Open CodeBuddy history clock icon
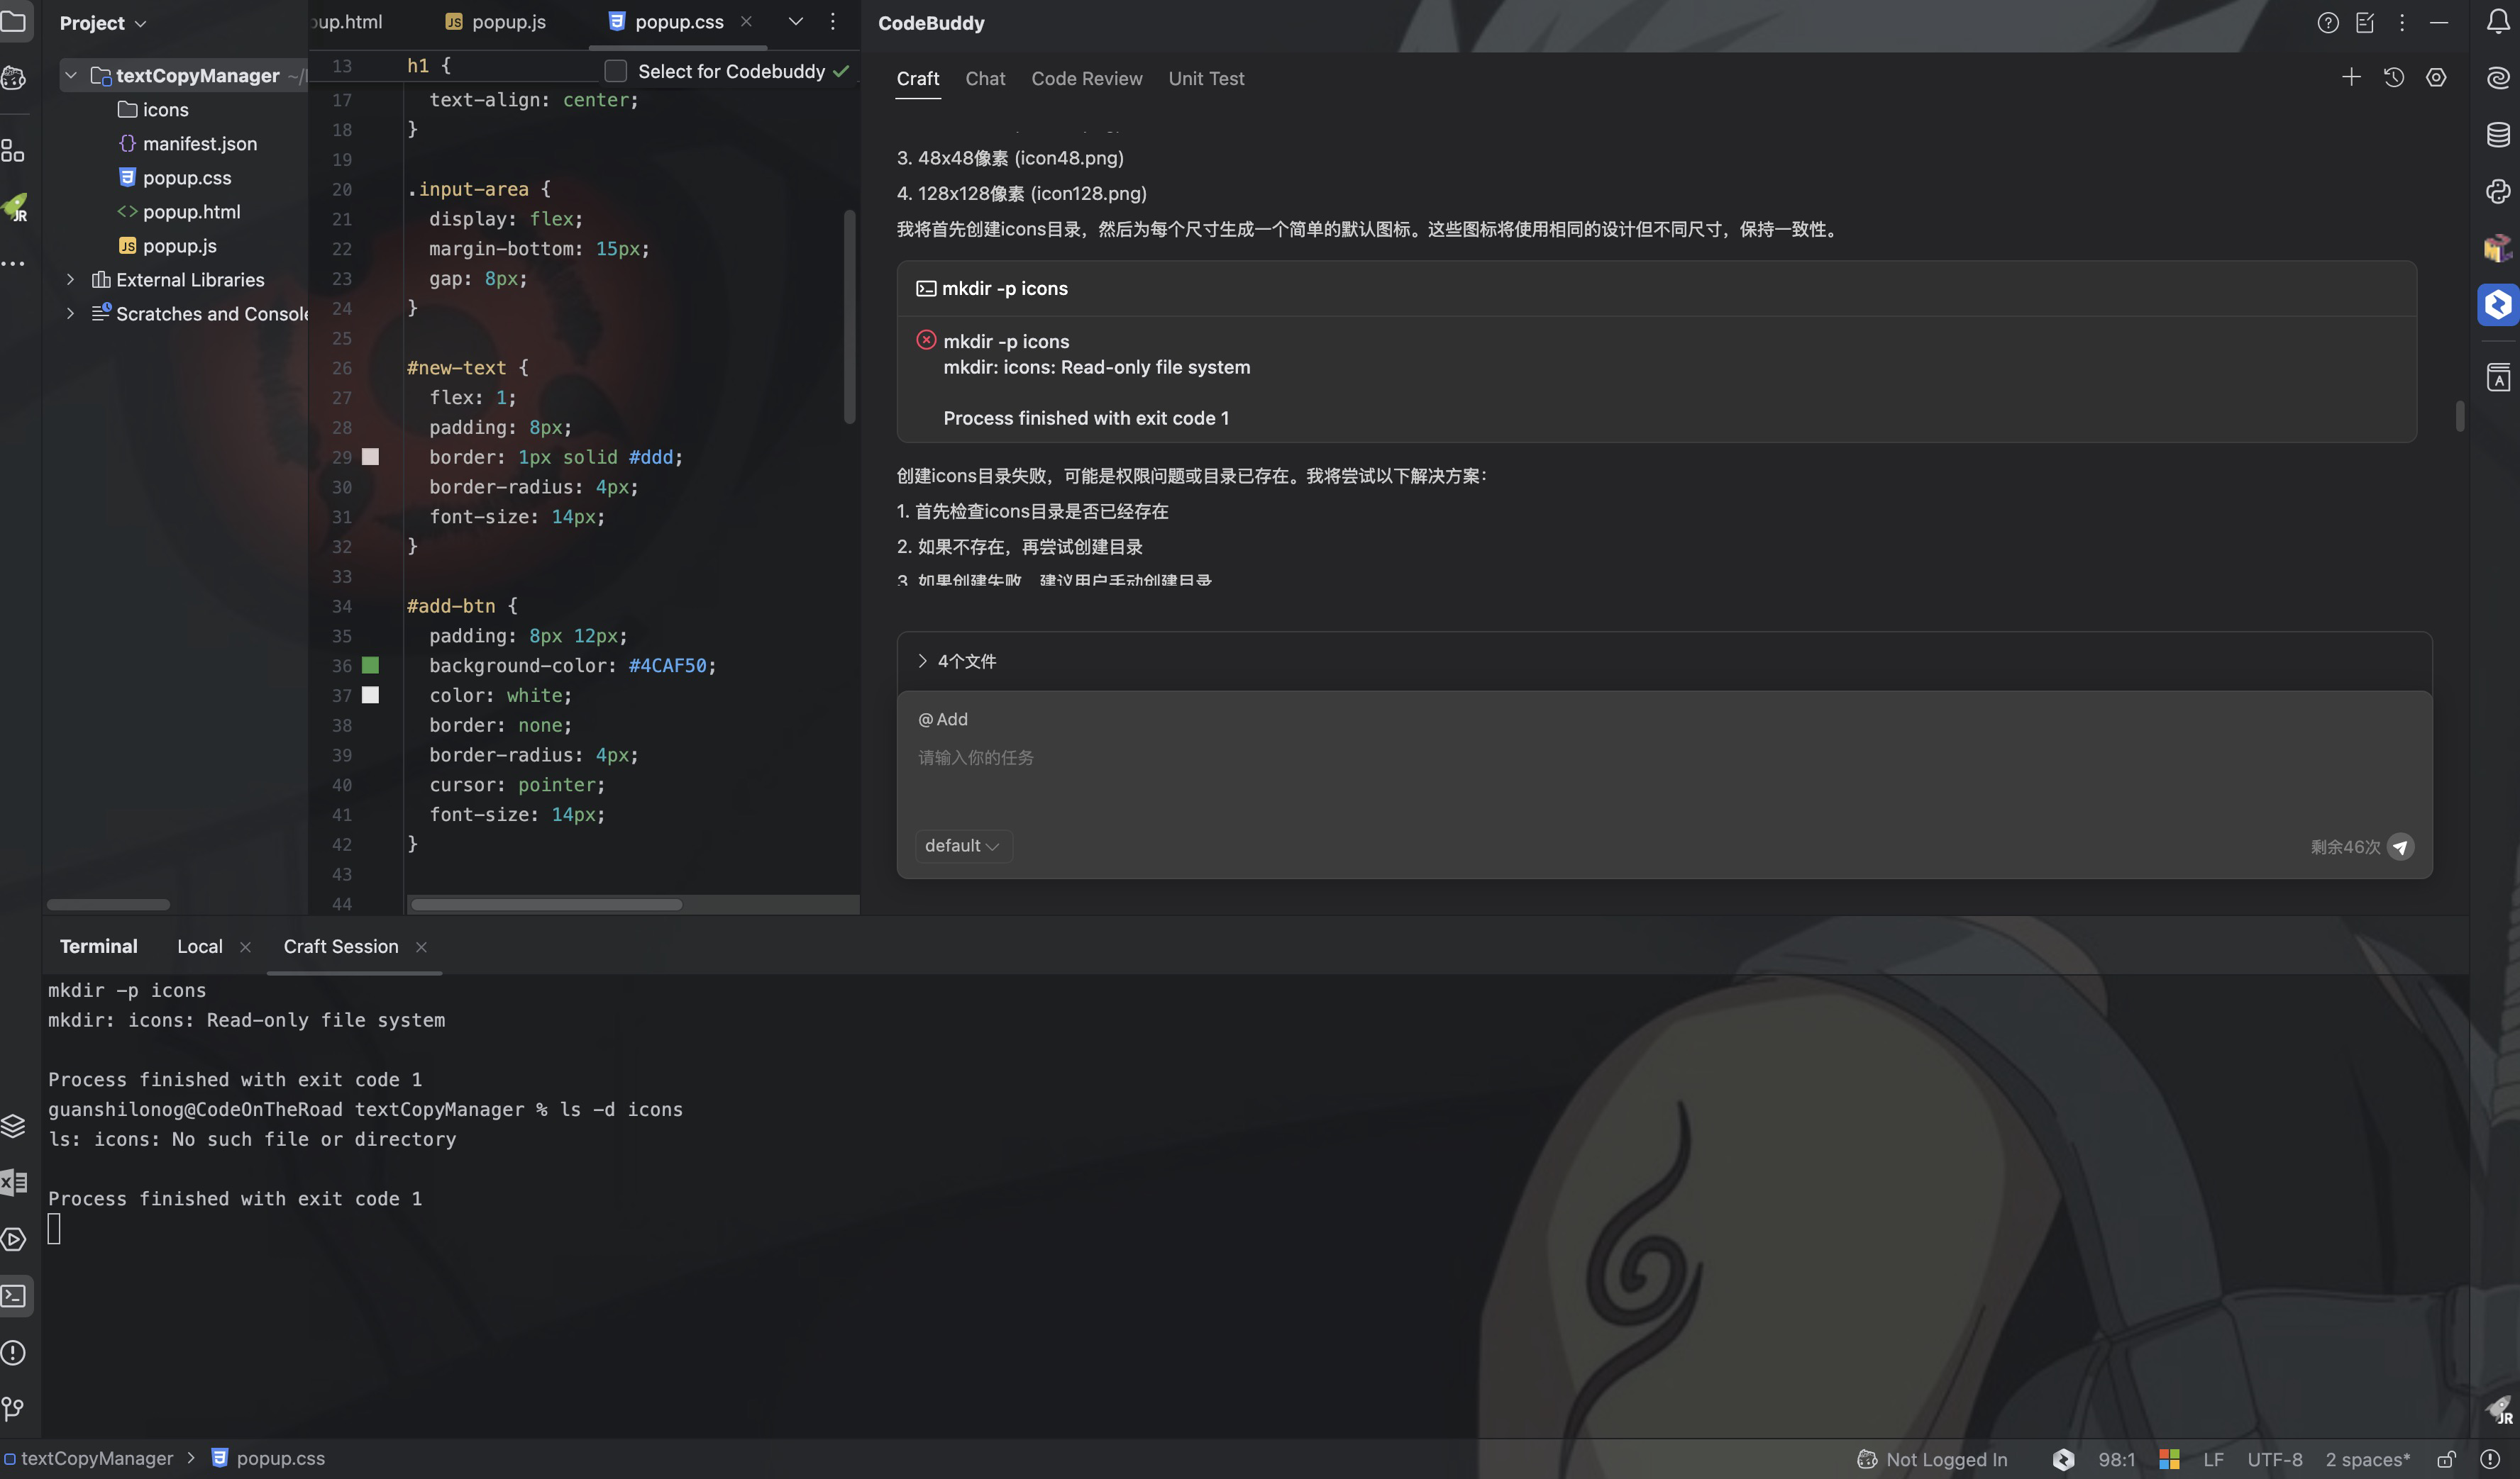2520x1479 pixels. [x=2393, y=78]
